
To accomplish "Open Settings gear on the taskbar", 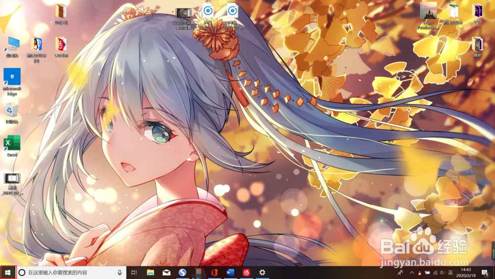I will click(262, 273).
